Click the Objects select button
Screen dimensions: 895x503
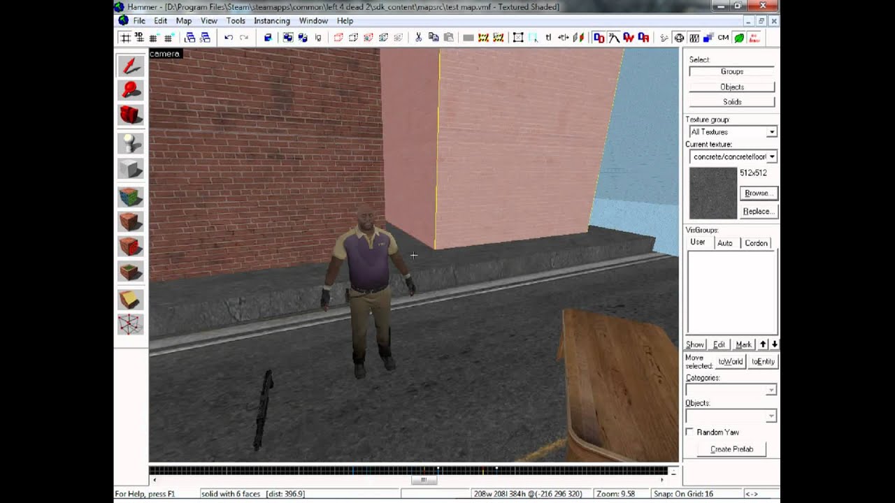tap(732, 87)
